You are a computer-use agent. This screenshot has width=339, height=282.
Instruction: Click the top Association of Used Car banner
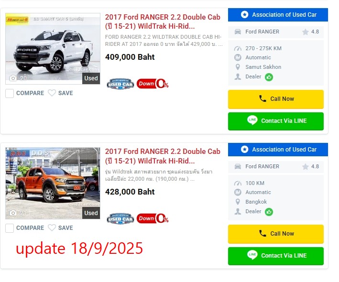tap(278, 15)
